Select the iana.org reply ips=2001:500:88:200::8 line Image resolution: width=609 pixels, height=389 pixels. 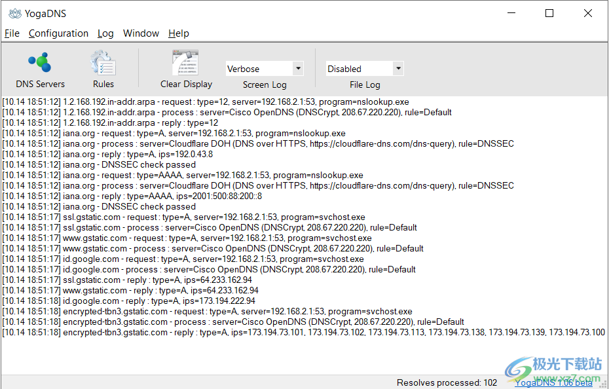pos(132,196)
